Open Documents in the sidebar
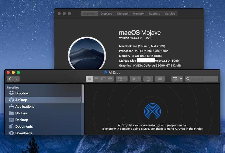Image resolution: width=225 pixels, height=153 pixels. (x=43, y=126)
